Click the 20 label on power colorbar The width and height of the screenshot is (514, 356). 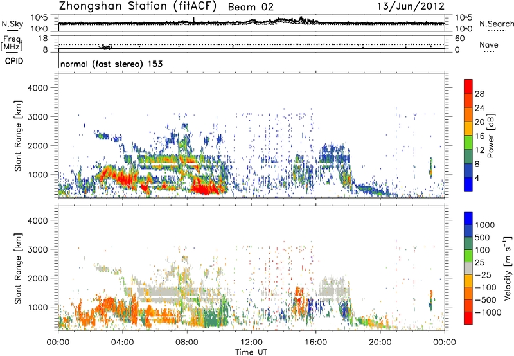click(479, 122)
